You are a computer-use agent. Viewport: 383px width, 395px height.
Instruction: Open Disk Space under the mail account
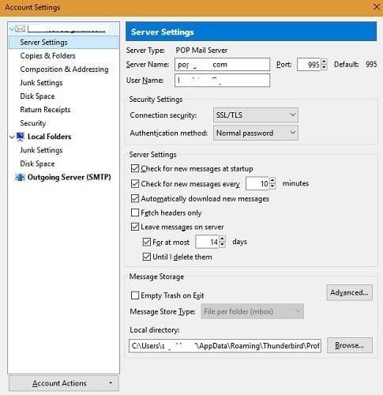(x=37, y=96)
